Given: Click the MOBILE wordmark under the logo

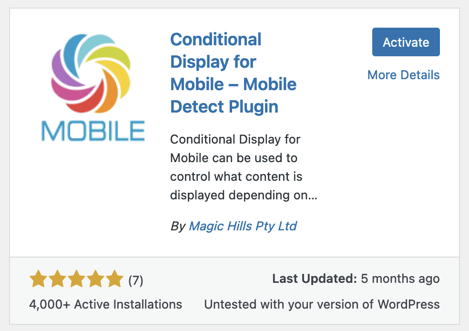Looking at the screenshot, I should (x=93, y=131).
